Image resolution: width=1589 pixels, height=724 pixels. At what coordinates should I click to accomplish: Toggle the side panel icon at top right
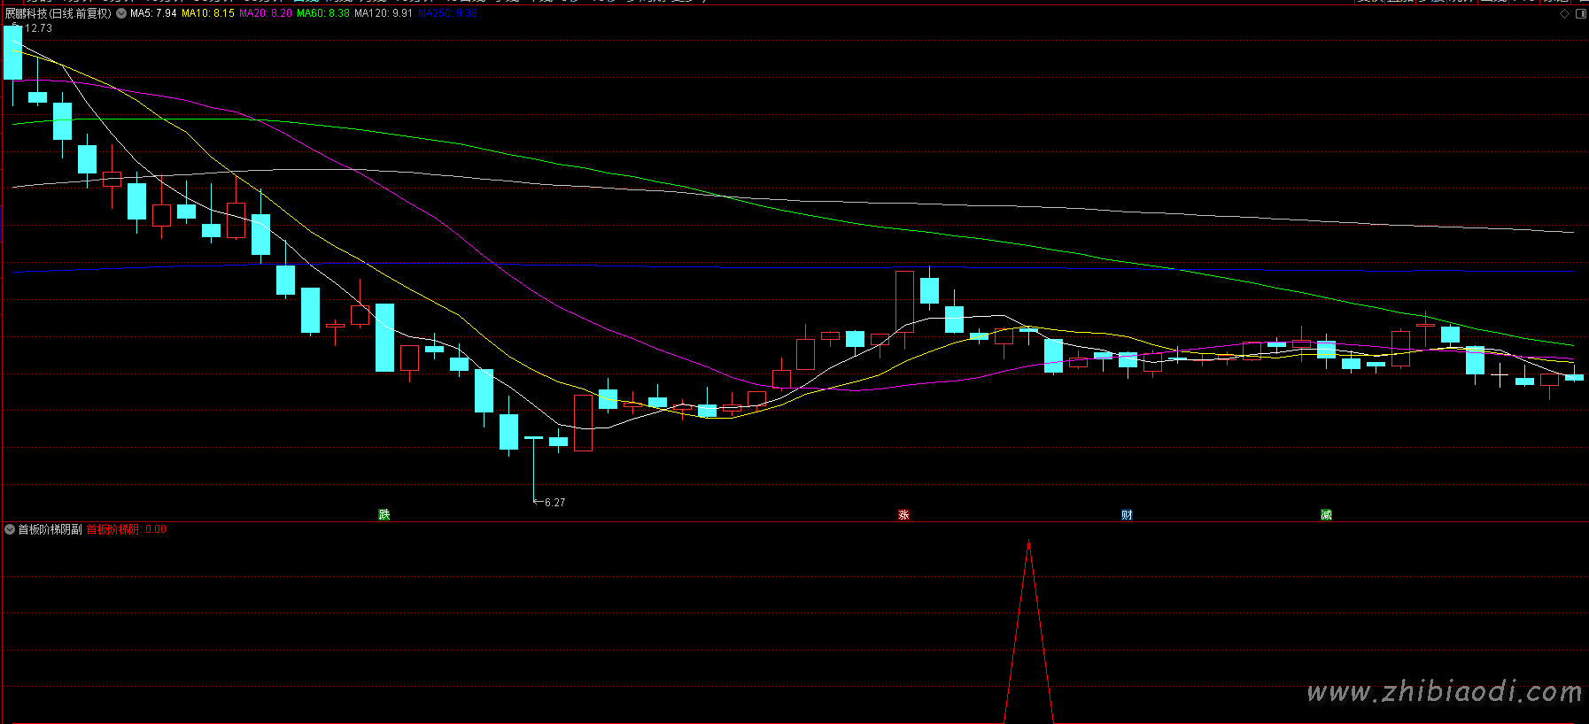(1581, 13)
